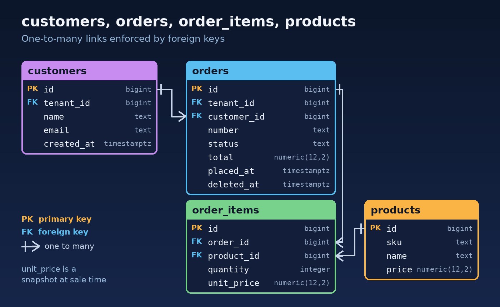Select the name column in customers table
Viewport: 500px width, 307px height.
point(89,116)
